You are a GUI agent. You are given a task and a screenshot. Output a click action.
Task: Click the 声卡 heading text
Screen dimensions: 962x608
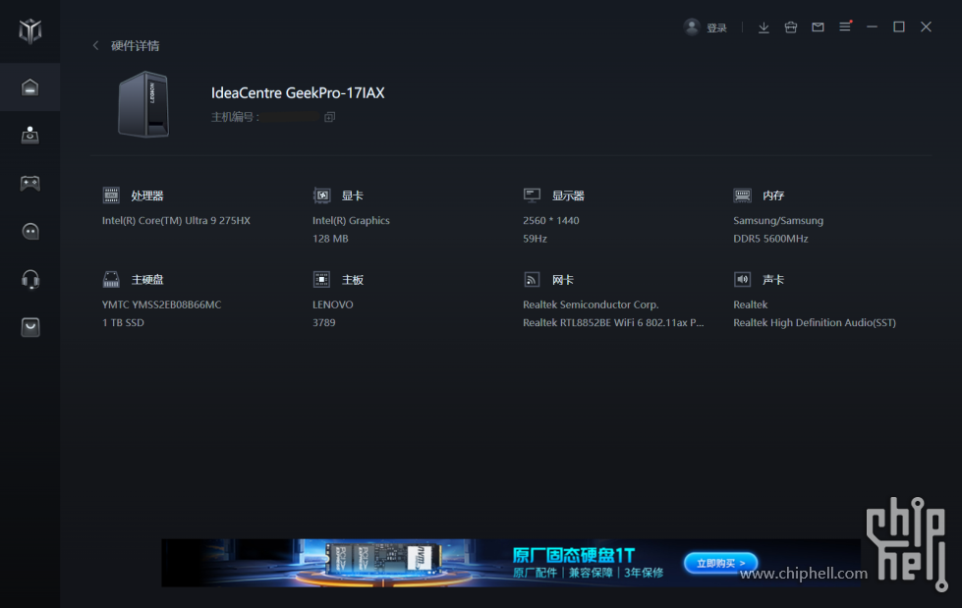point(773,280)
